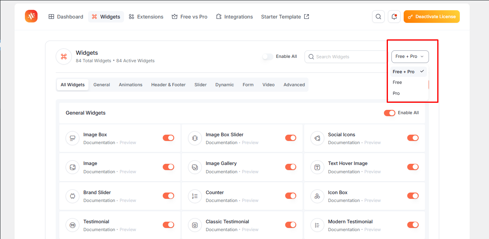Screen dimensions: 489x239
Task: Switch to the Animations tab
Action: (x=131, y=85)
